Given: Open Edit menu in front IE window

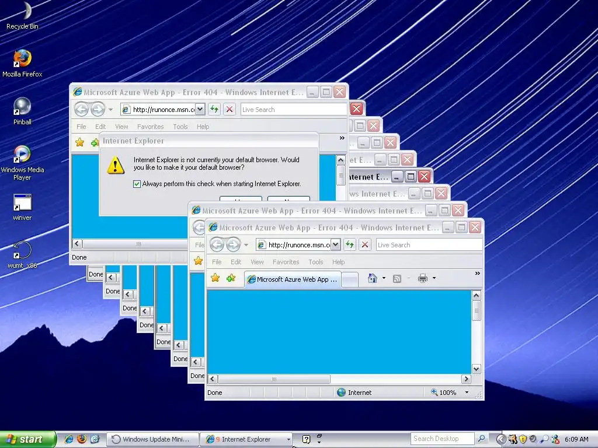Looking at the screenshot, I should click(236, 262).
